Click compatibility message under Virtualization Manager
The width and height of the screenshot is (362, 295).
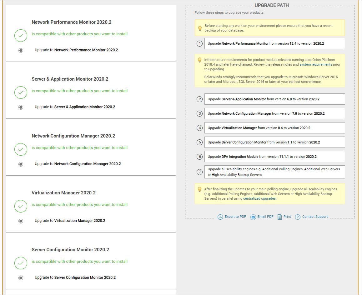pyautogui.click(x=80, y=204)
